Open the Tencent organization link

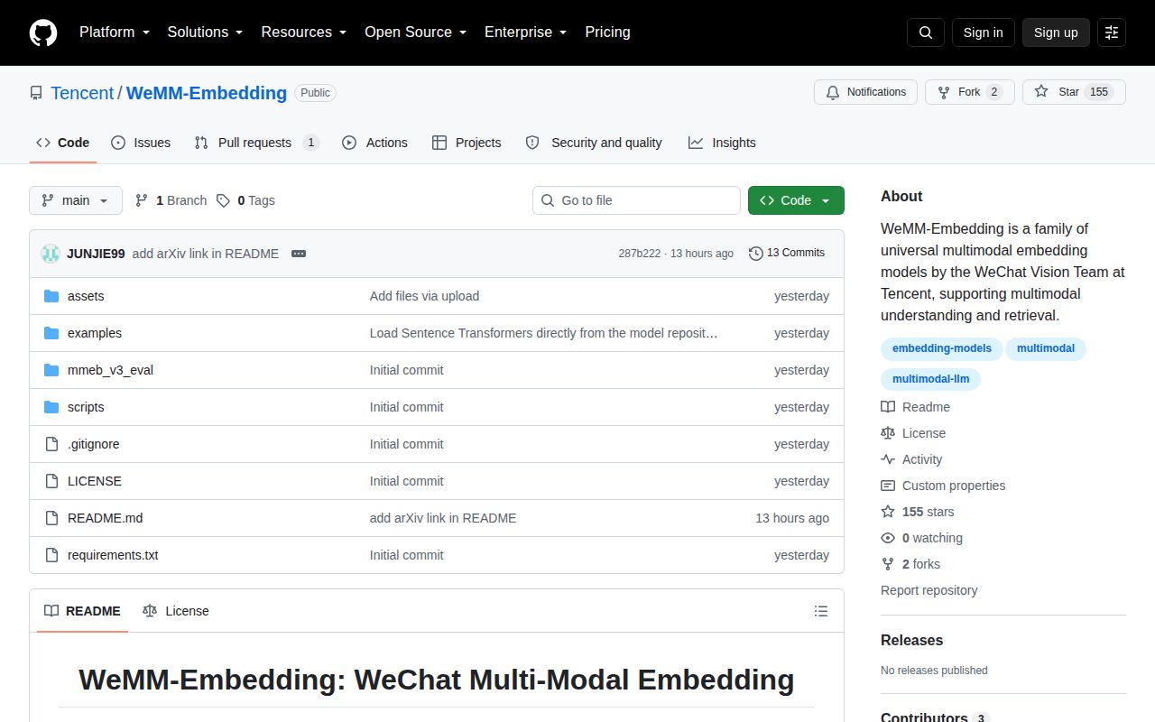[x=82, y=93]
